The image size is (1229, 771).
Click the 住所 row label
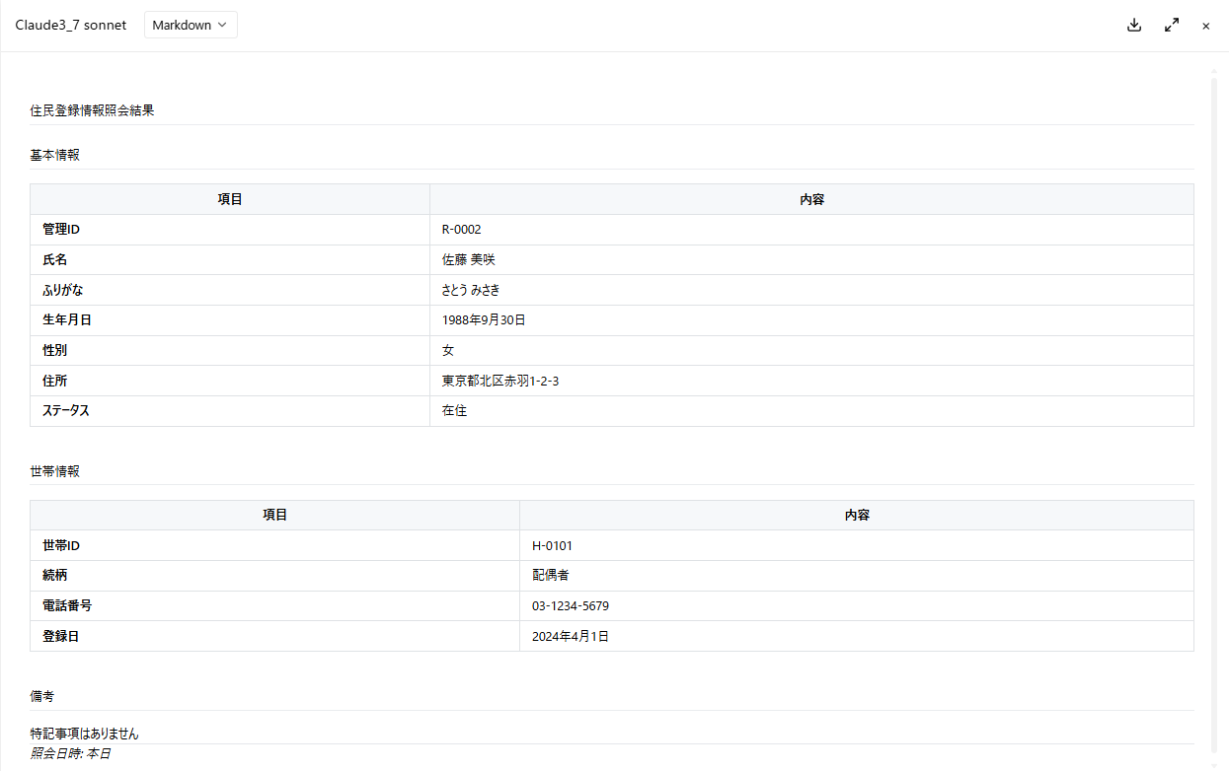coord(54,381)
